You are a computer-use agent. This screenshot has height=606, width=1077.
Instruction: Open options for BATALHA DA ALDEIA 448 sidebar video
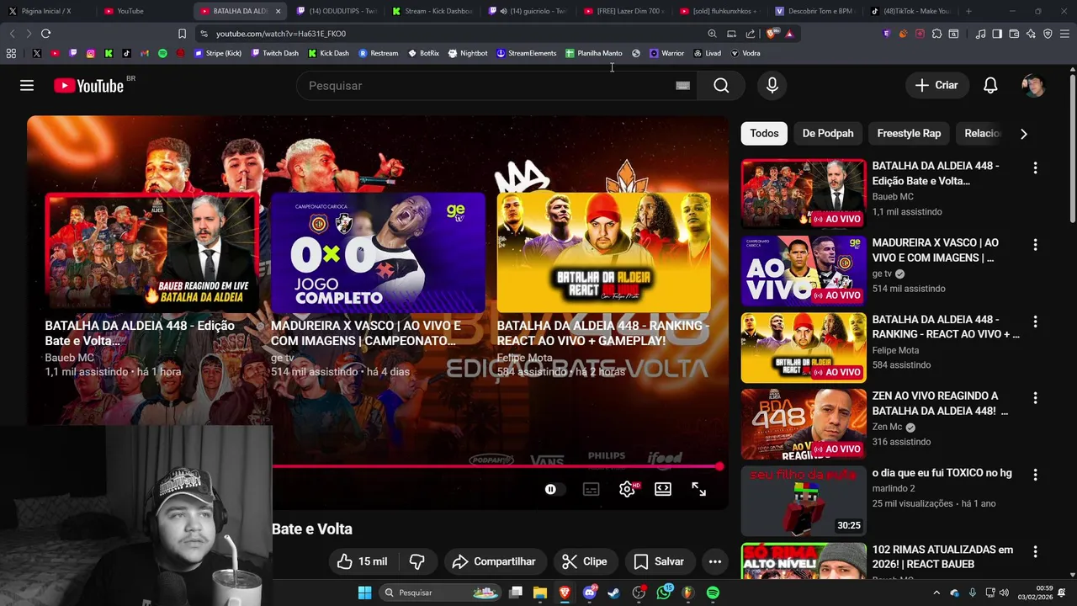(x=1035, y=168)
